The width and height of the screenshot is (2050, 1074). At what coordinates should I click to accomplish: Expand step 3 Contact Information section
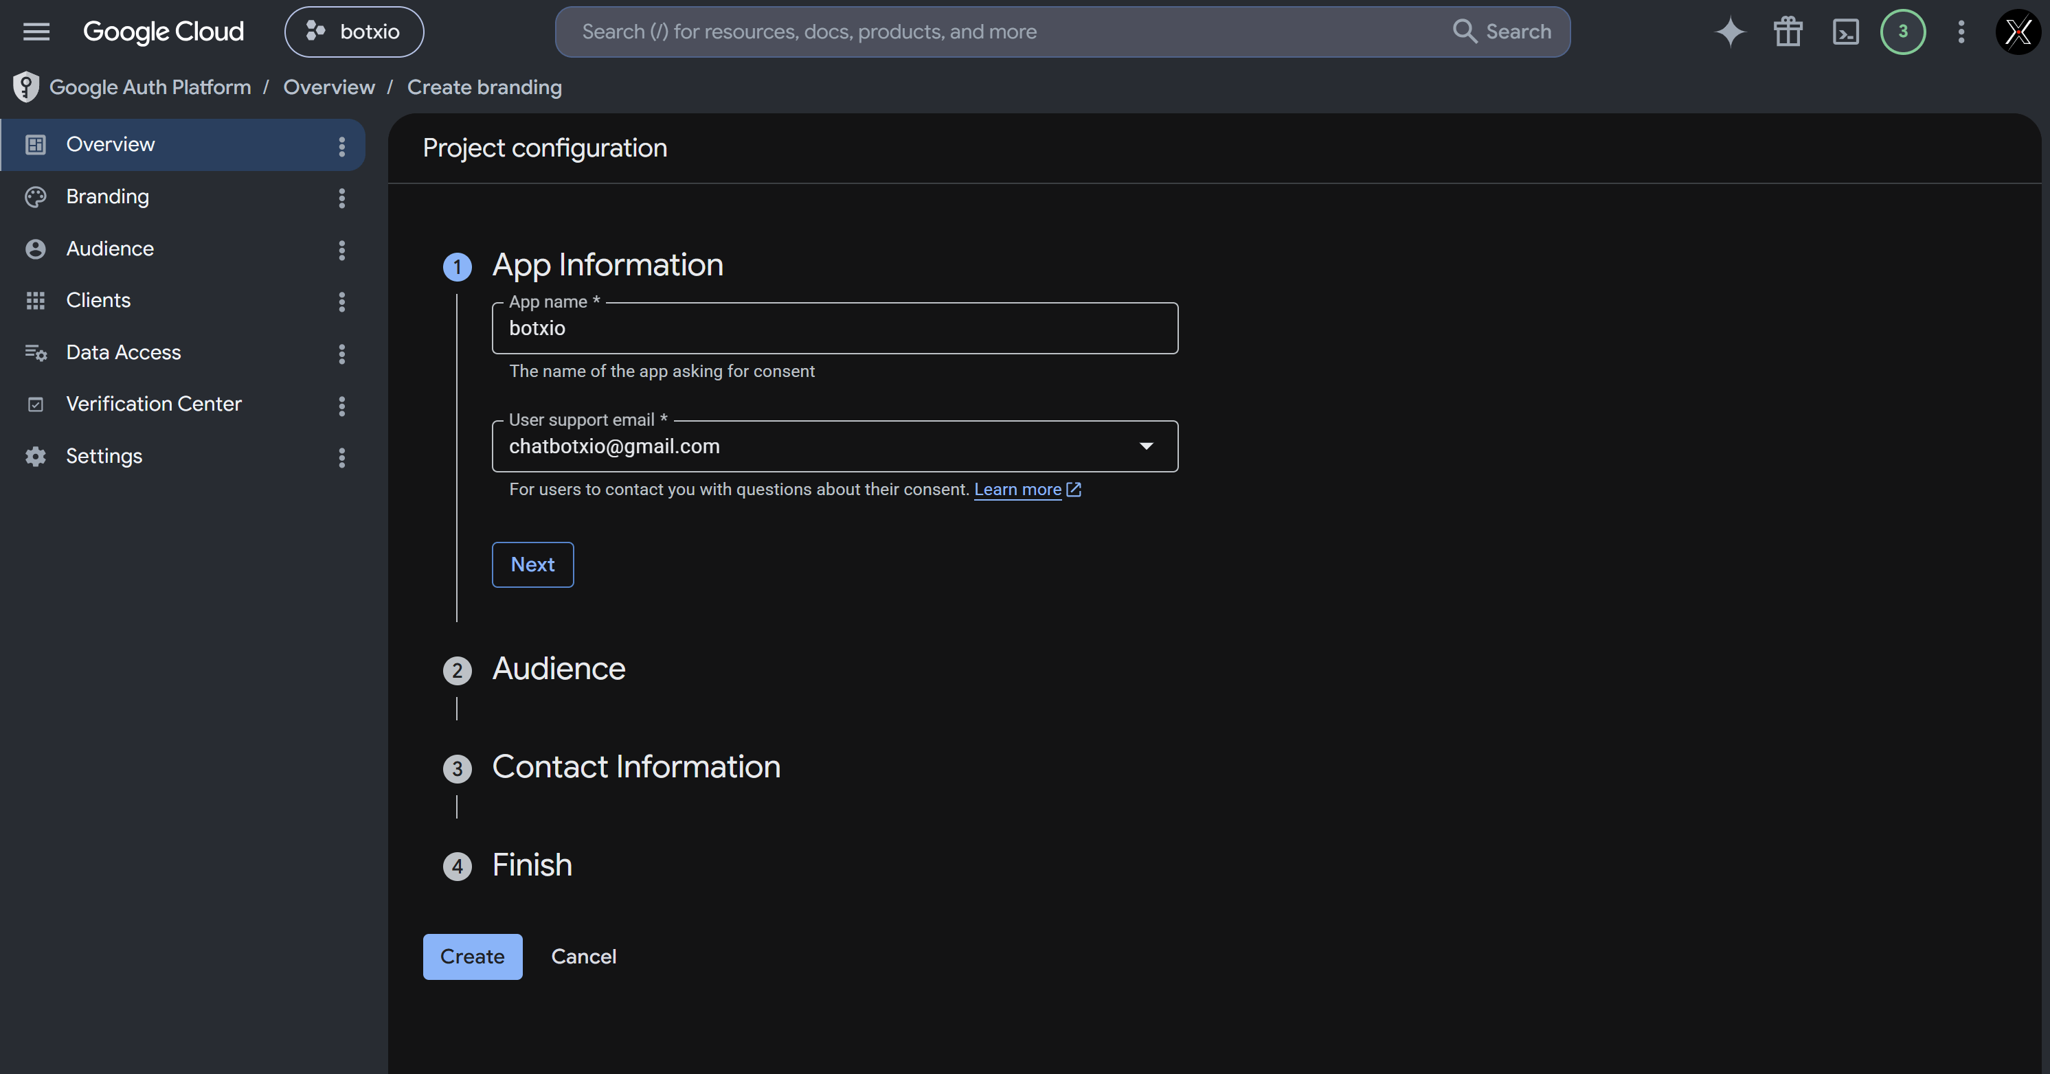pos(636,767)
